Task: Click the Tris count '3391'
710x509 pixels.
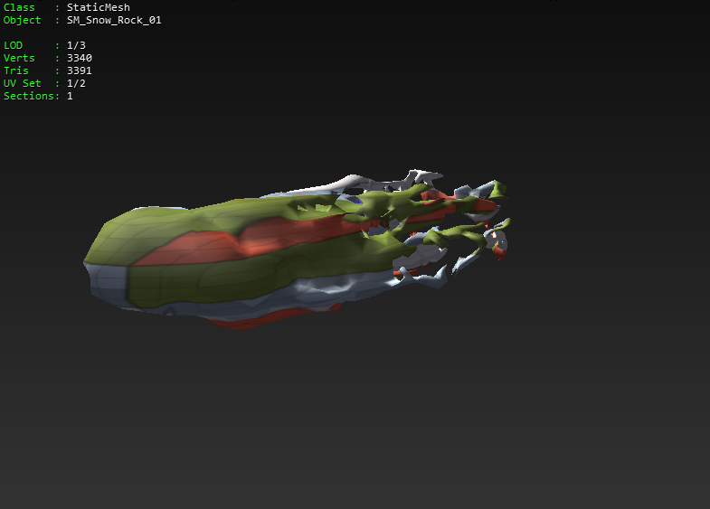Action: tap(80, 71)
